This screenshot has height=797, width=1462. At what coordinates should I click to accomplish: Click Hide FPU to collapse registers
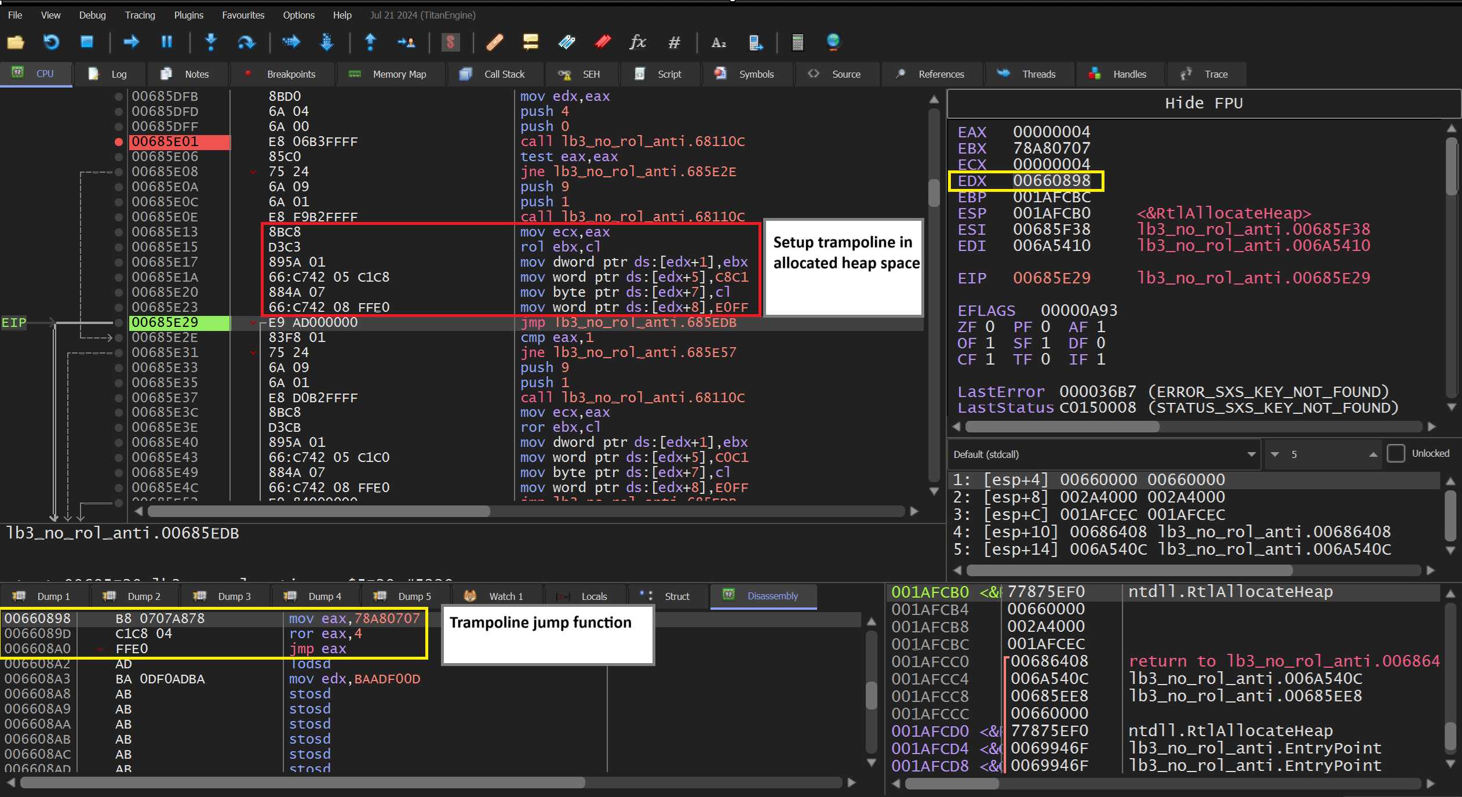pyautogui.click(x=1204, y=103)
